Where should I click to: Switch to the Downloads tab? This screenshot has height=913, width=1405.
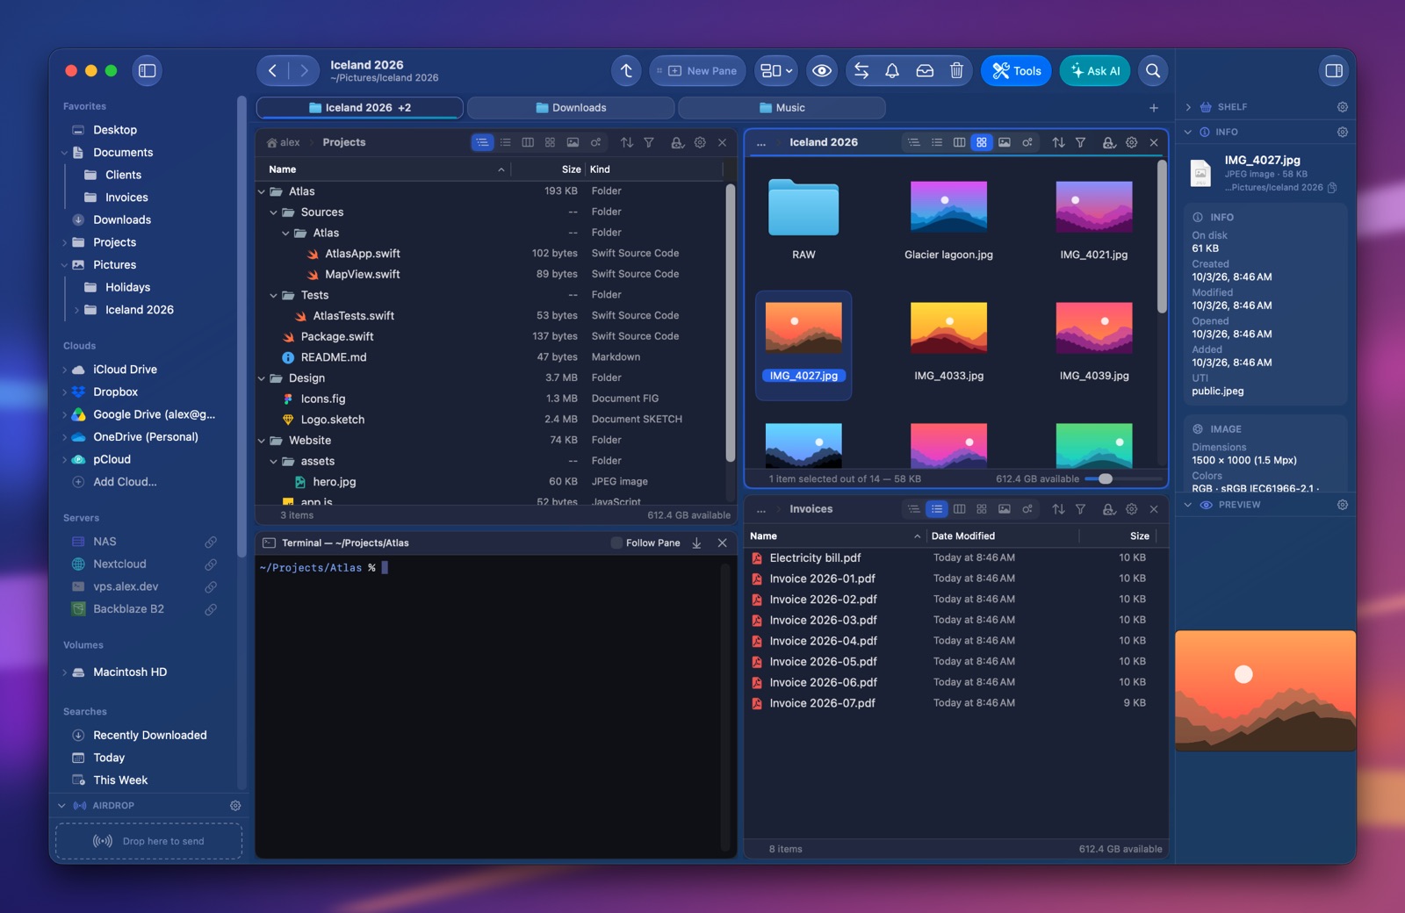[x=571, y=108]
